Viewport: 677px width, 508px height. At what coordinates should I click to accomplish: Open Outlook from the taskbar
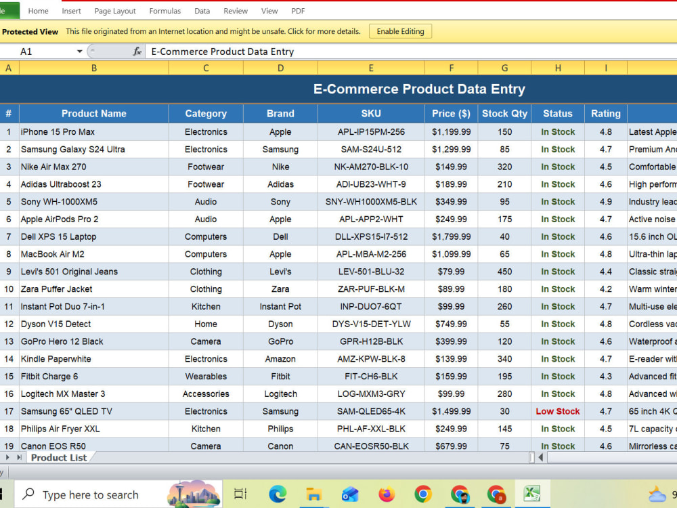(x=350, y=494)
